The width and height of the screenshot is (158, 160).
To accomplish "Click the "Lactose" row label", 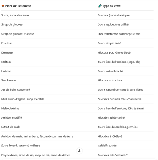I will [6, 71].
